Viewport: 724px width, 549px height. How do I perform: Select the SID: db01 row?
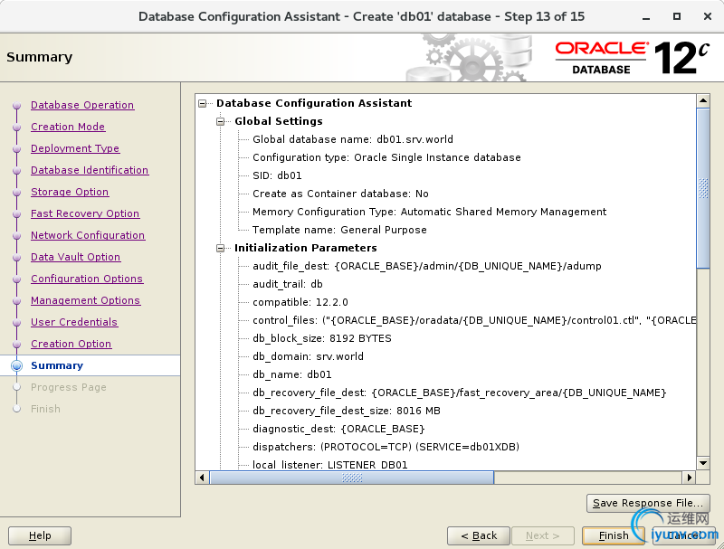[277, 175]
